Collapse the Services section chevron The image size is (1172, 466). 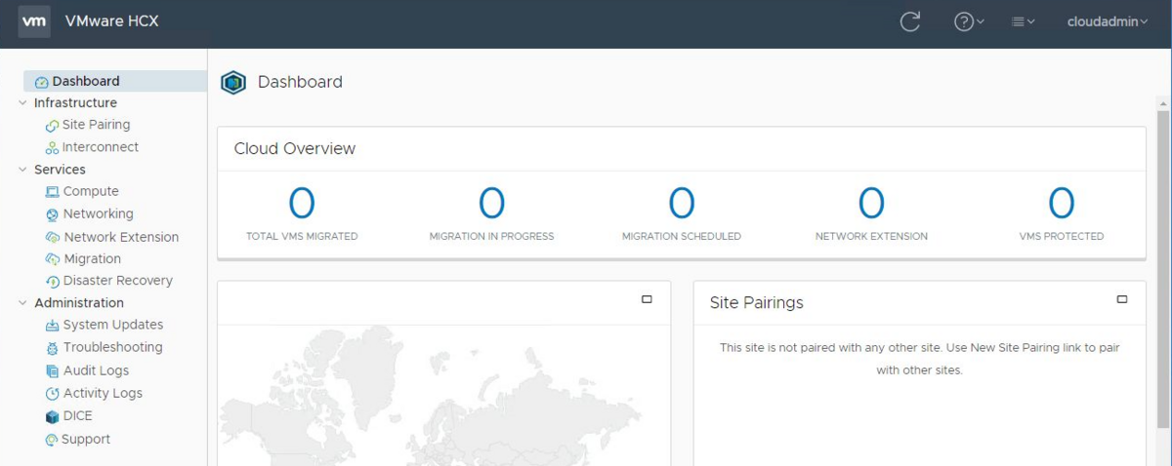click(22, 169)
